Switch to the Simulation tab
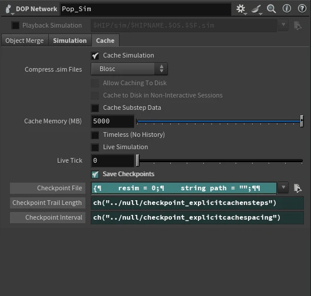 [70, 41]
